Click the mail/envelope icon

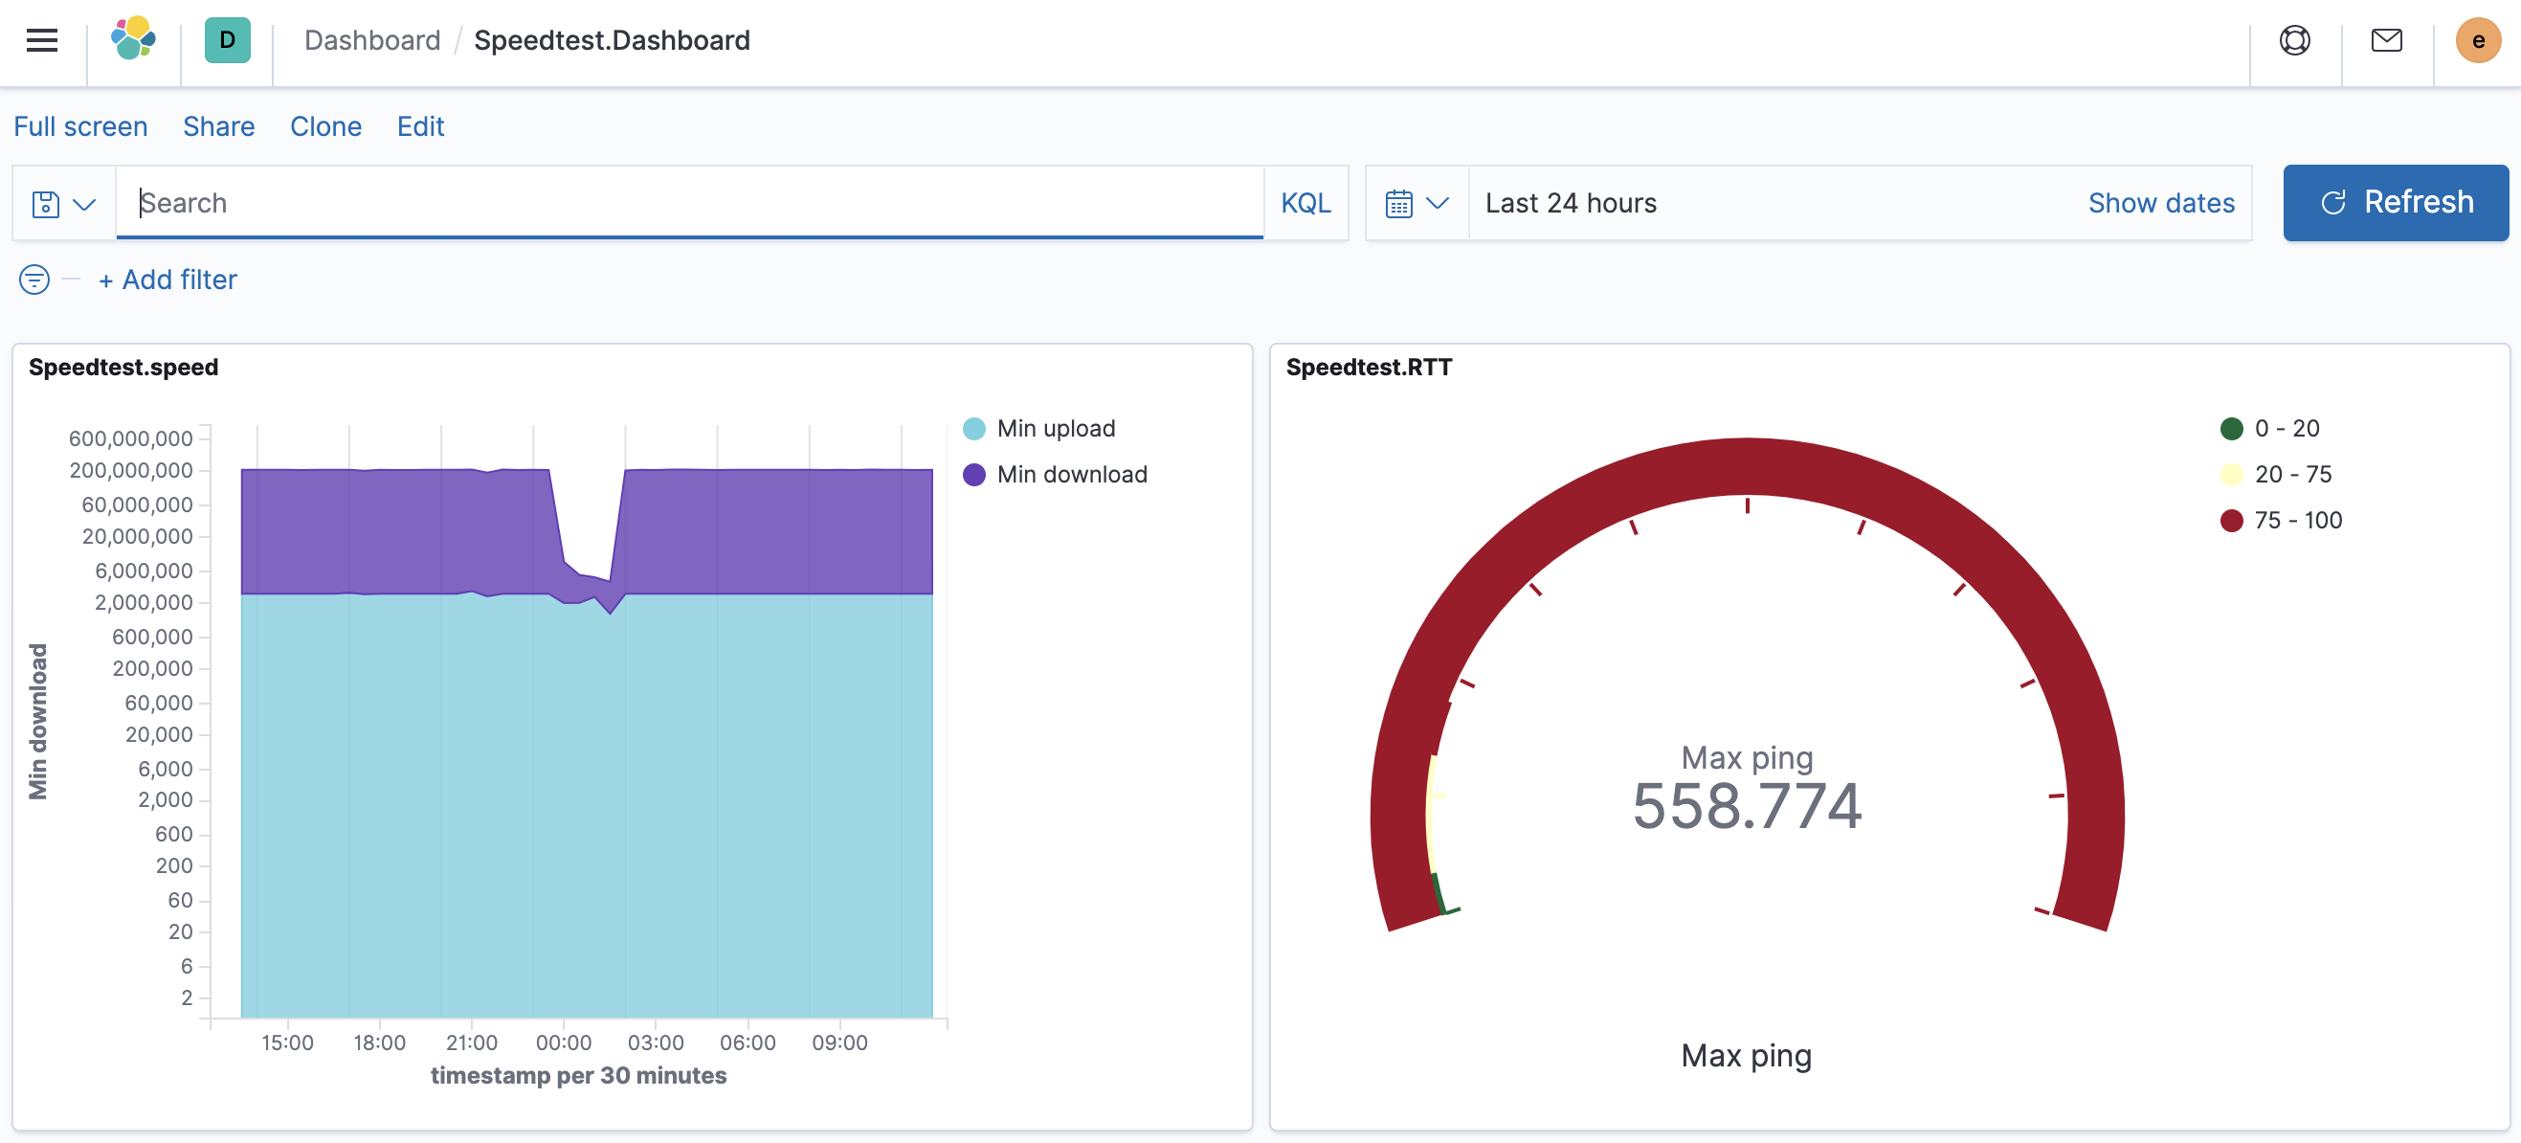click(x=2386, y=40)
